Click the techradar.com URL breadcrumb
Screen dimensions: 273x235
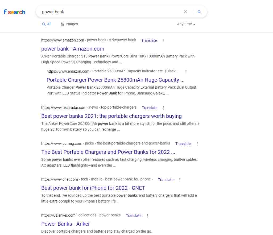point(89,108)
